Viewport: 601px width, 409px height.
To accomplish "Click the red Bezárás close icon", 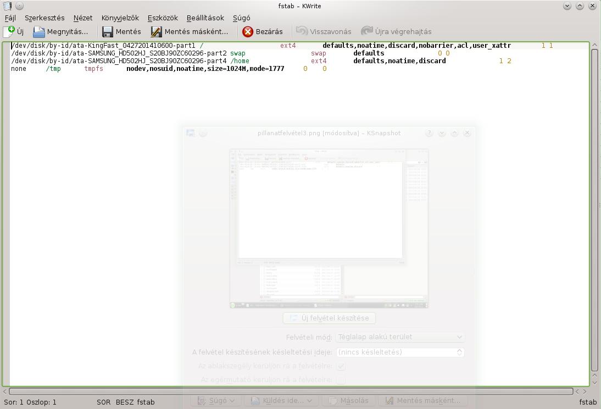I will point(248,31).
